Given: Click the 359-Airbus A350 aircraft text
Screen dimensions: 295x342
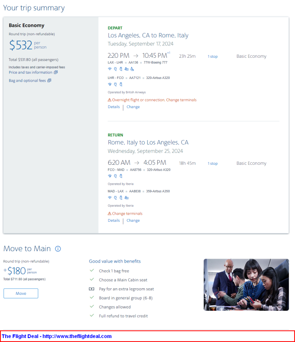Looking at the screenshot, I should coord(158,191).
